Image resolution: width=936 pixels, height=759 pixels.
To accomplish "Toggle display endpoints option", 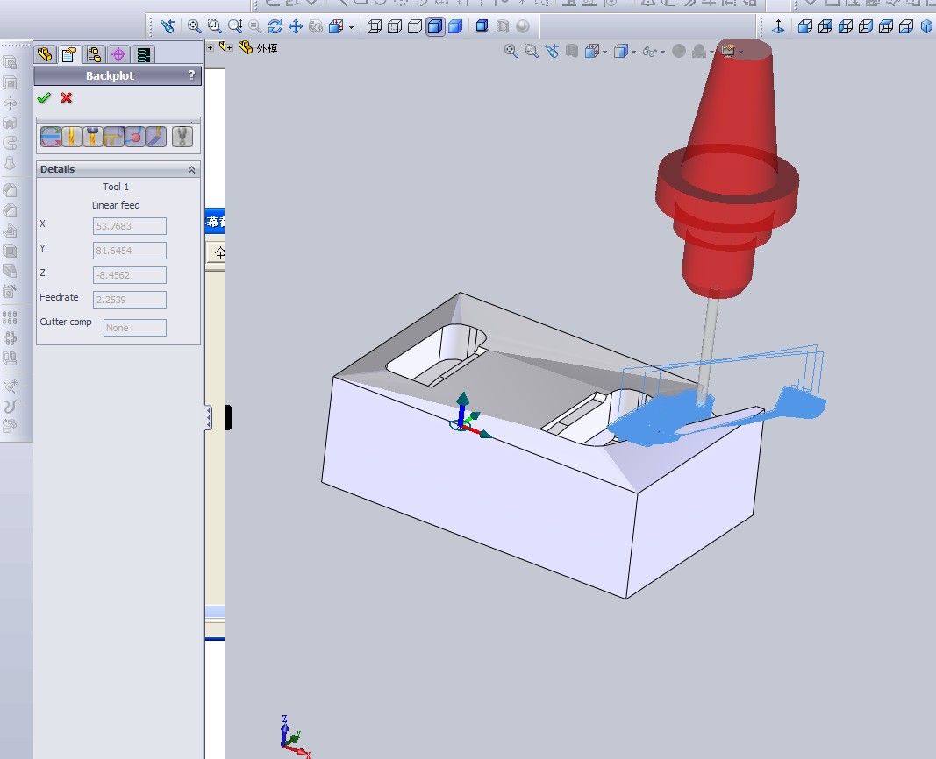I will 135,137.
